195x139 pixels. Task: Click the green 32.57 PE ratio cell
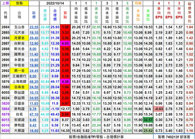click(148, 120)
